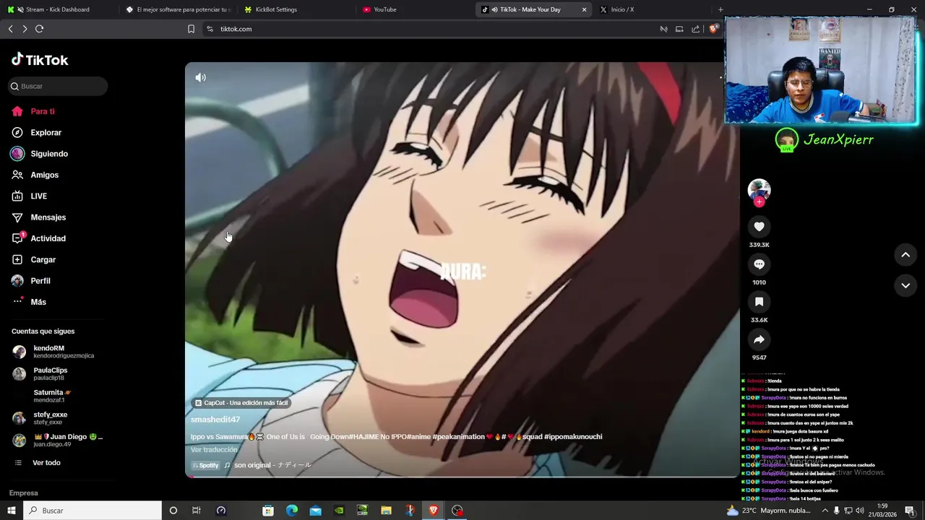The image size is (925, 520).
Task: Open Microsoft Edge from the taskbar
Action: (x=292, y=511)
